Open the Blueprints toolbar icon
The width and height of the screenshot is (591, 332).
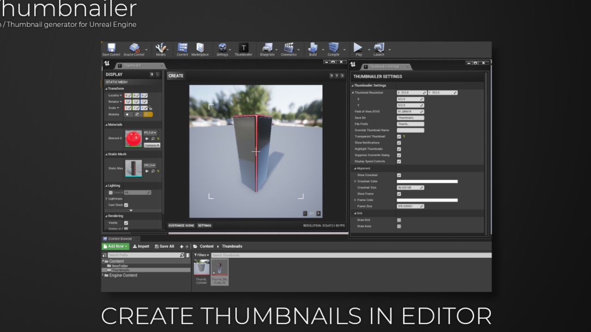[x=267, y=48]
